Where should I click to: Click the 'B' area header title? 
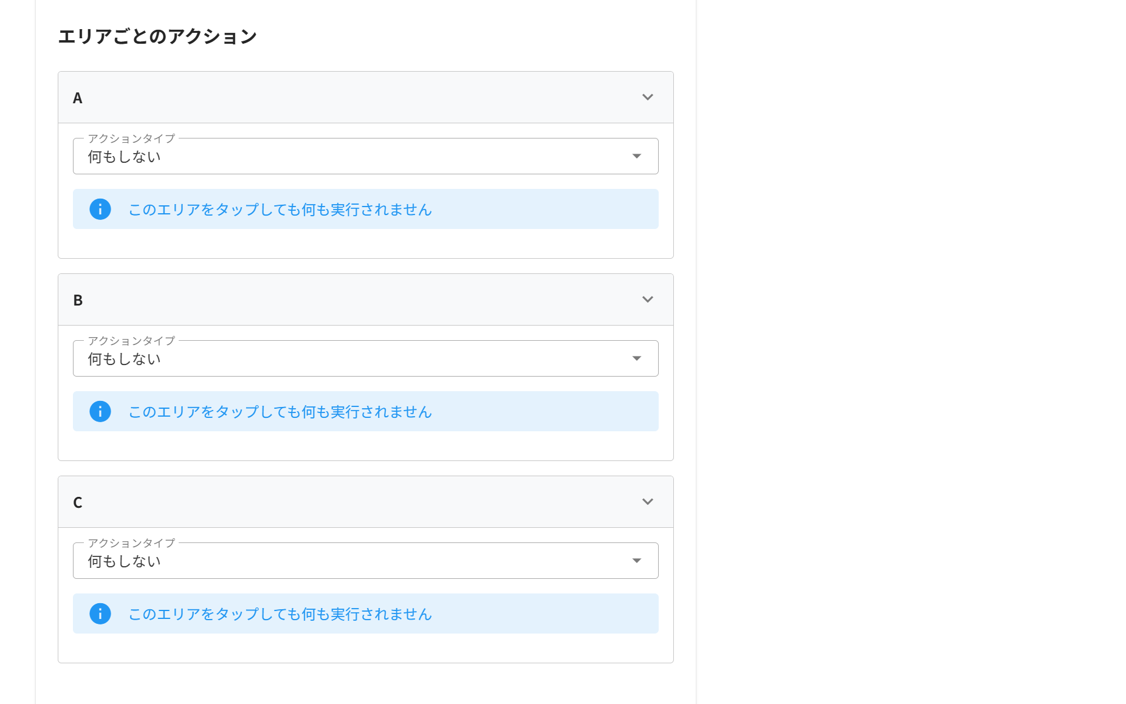click(x=78, y=300)
